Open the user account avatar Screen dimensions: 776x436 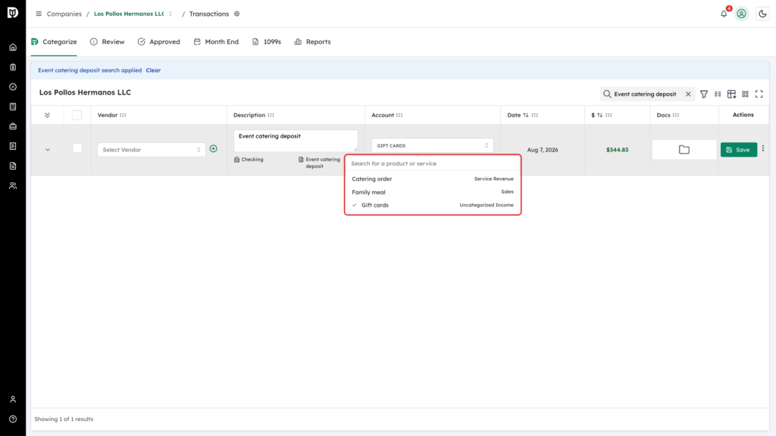[741, 14]
